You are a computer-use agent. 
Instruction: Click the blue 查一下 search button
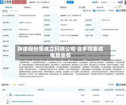click(x=70, y=2)
